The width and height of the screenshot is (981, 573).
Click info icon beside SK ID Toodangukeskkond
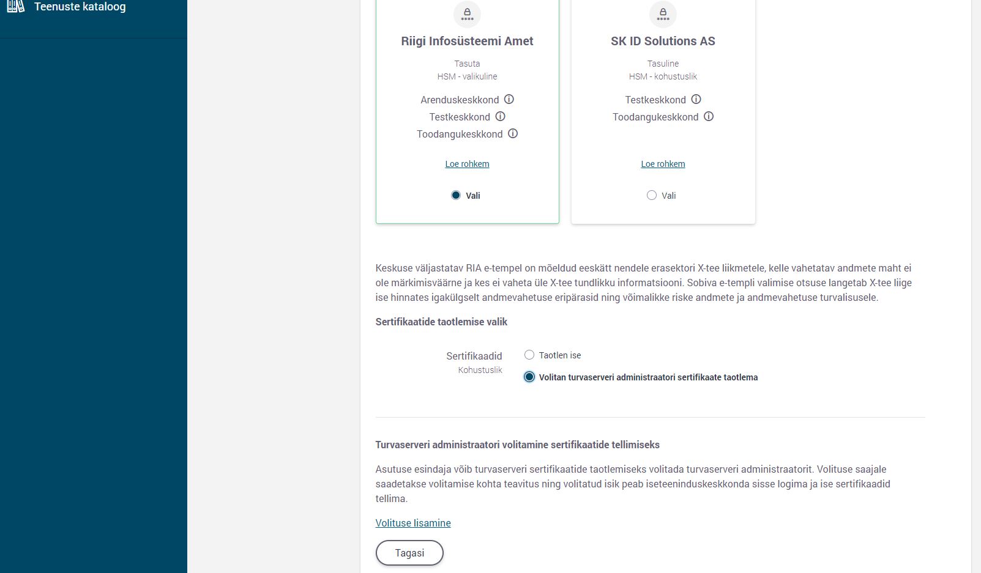tap(709, 116)
